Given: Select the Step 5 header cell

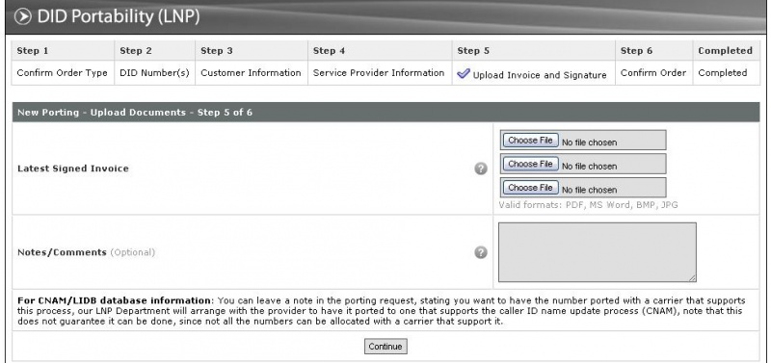Looking at the screenshot, I should tap(534, 51).
